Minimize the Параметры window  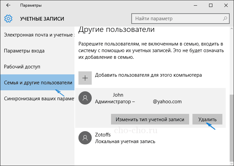194,6
